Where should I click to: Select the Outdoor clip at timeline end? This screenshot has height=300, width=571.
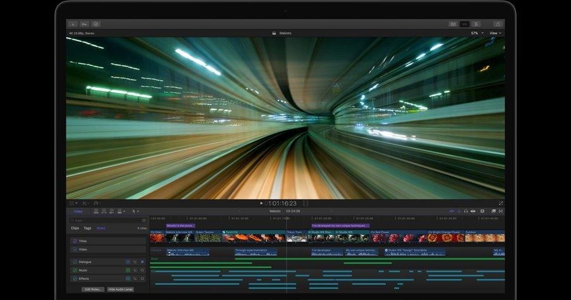tap(485, 236)
